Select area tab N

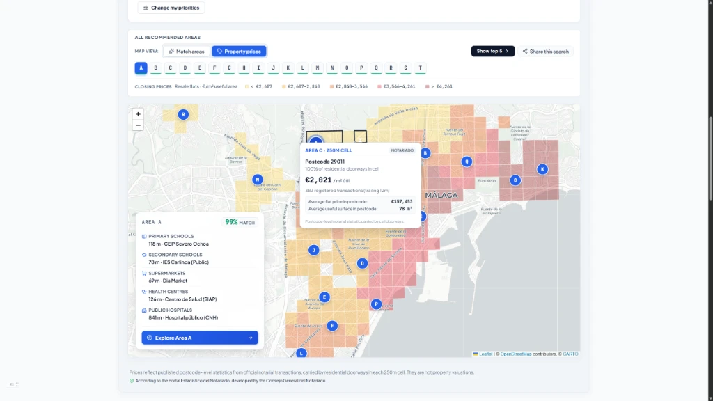pyautogui.click(x=332, y=68)
